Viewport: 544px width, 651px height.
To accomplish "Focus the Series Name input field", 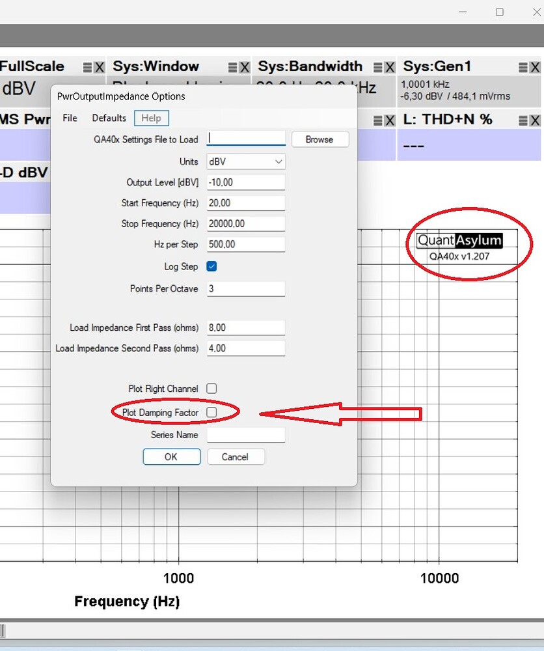I will 246,435.
